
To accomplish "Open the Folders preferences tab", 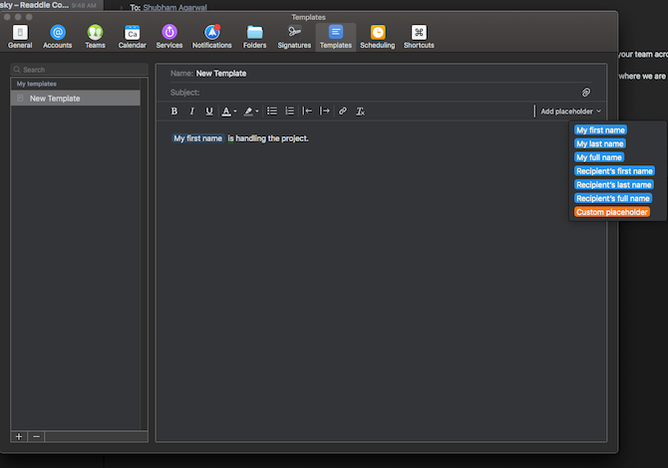I will pyautogui.click(x=255, y=37).
